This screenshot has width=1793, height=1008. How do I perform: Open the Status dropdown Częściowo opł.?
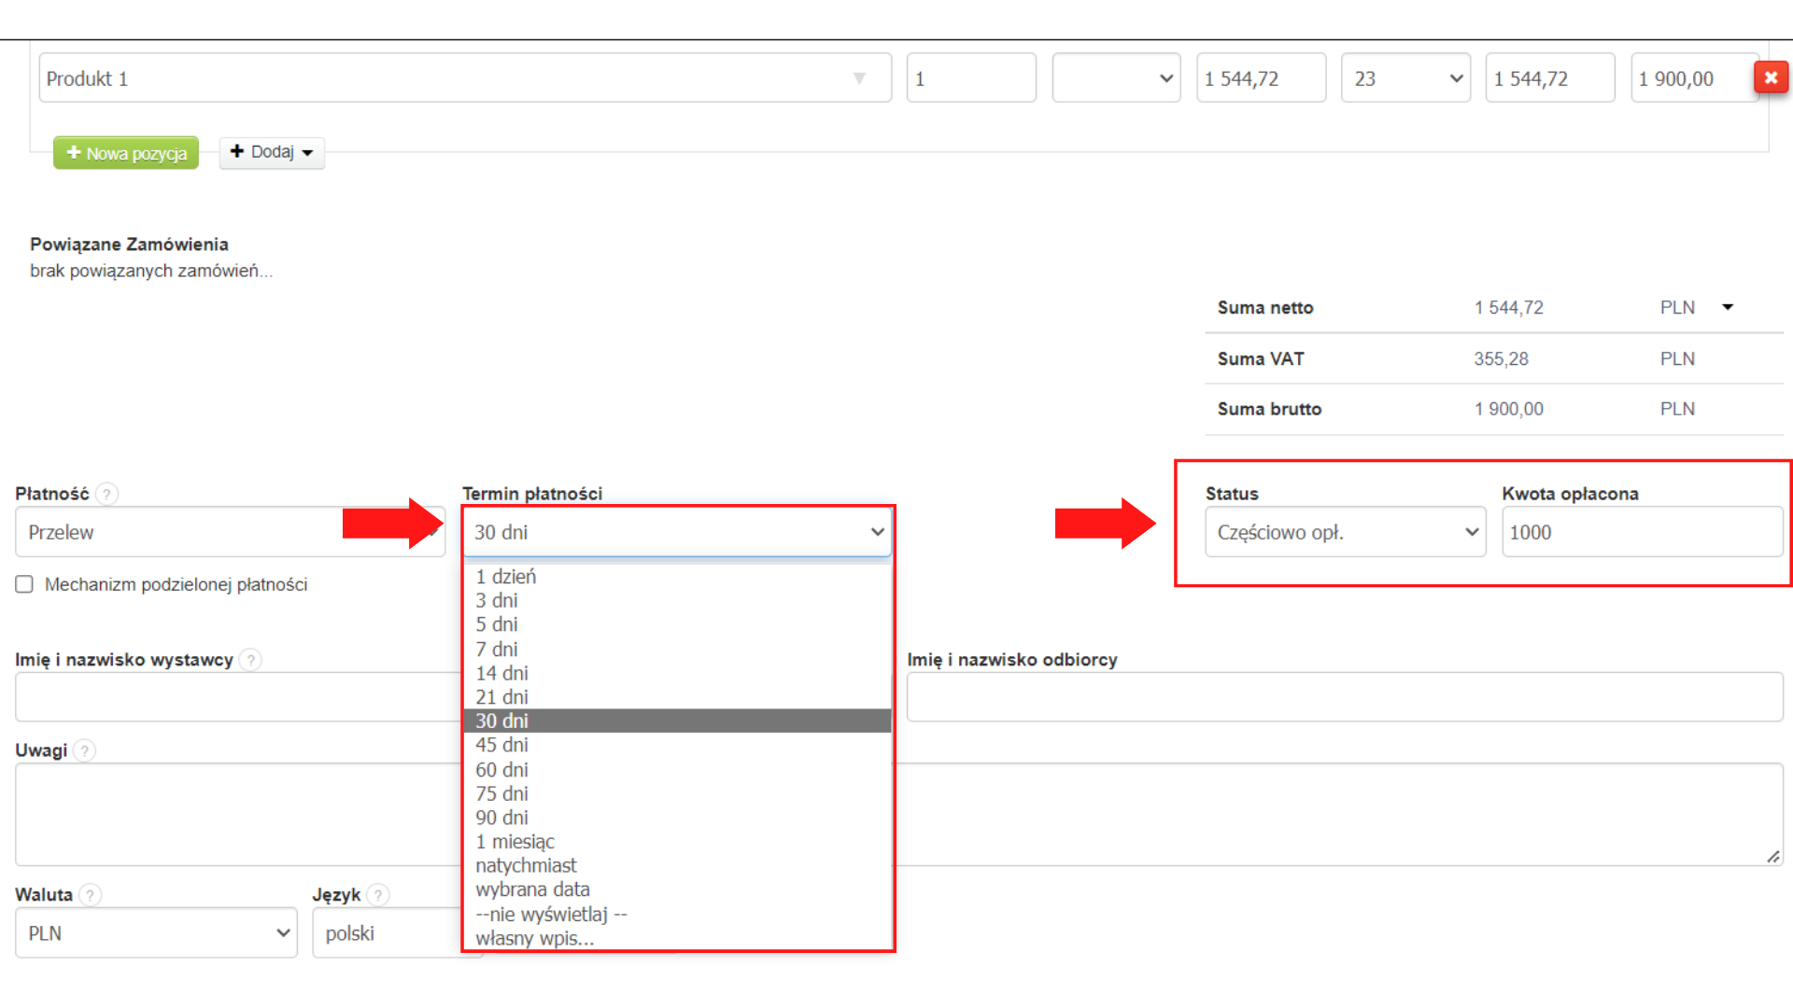[x=1345, y=532]
